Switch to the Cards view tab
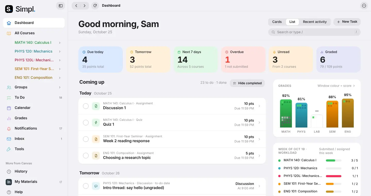The height and width of the screenshot is (196, 371). tap(277, 22)
